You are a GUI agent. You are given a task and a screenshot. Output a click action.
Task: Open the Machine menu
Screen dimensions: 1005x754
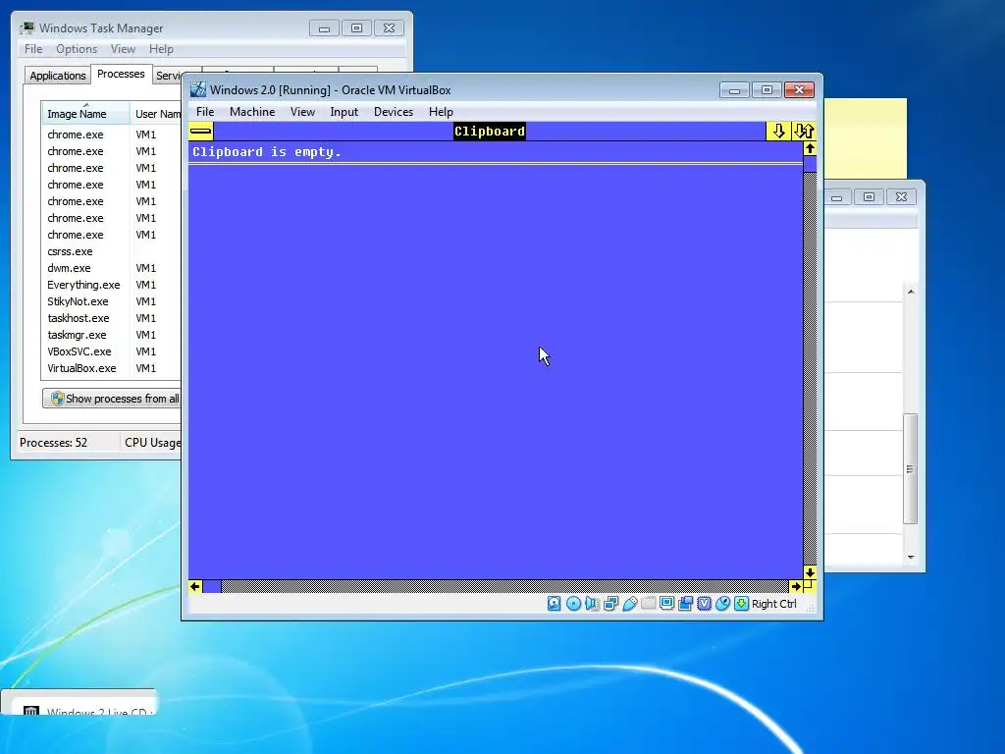[252, 112]
